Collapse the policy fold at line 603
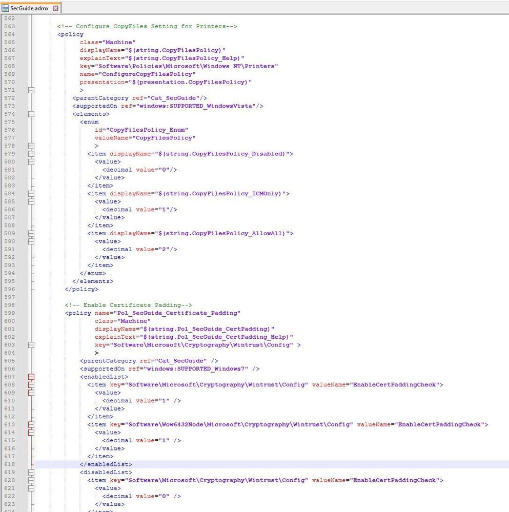 point(31,345)
